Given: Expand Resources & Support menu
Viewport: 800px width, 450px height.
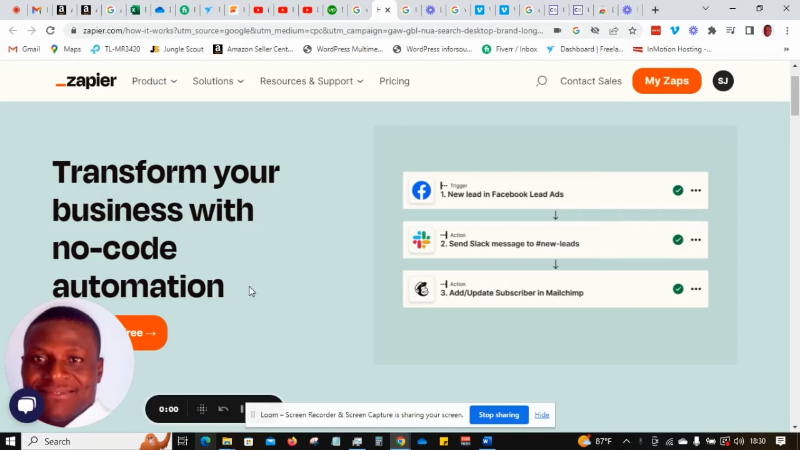Looking at the screenshot, I should tap(311, 81).
